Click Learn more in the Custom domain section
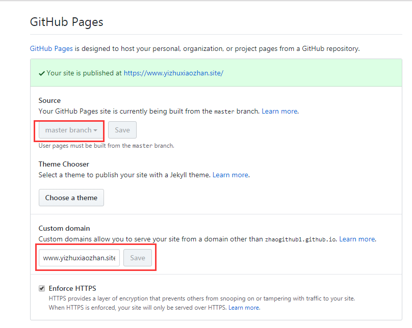This screenshot has height=328, width=412. point(357,239)
